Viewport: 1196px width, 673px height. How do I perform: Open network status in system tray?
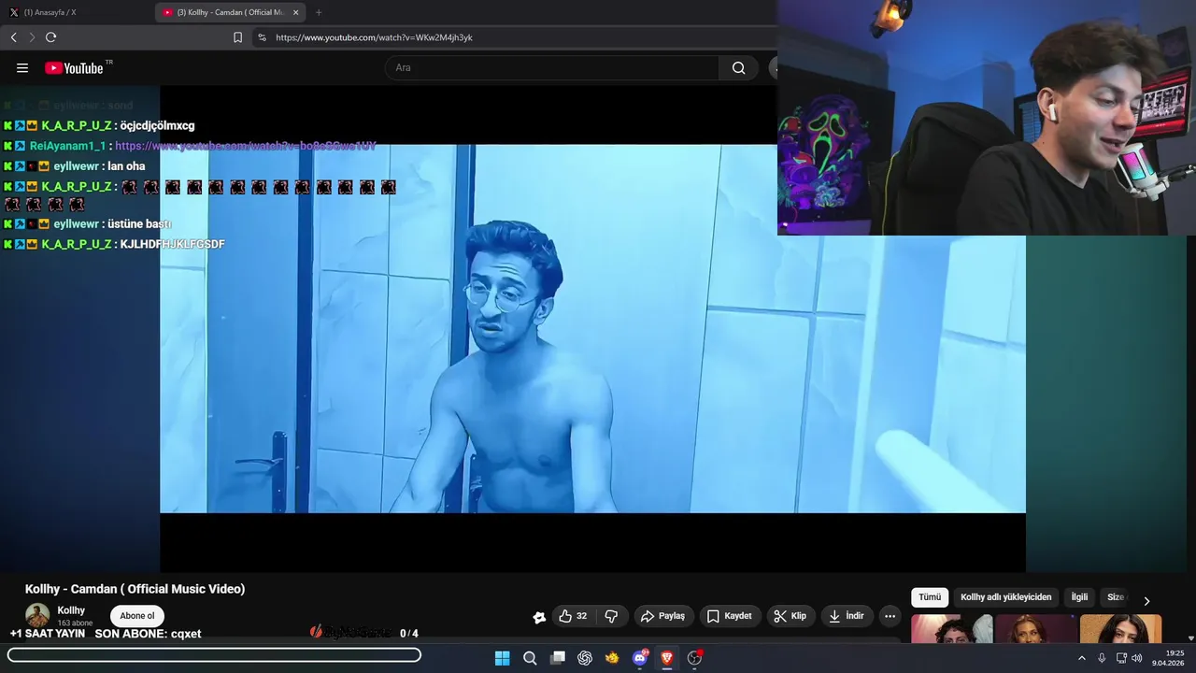[x=1121, y=658]
